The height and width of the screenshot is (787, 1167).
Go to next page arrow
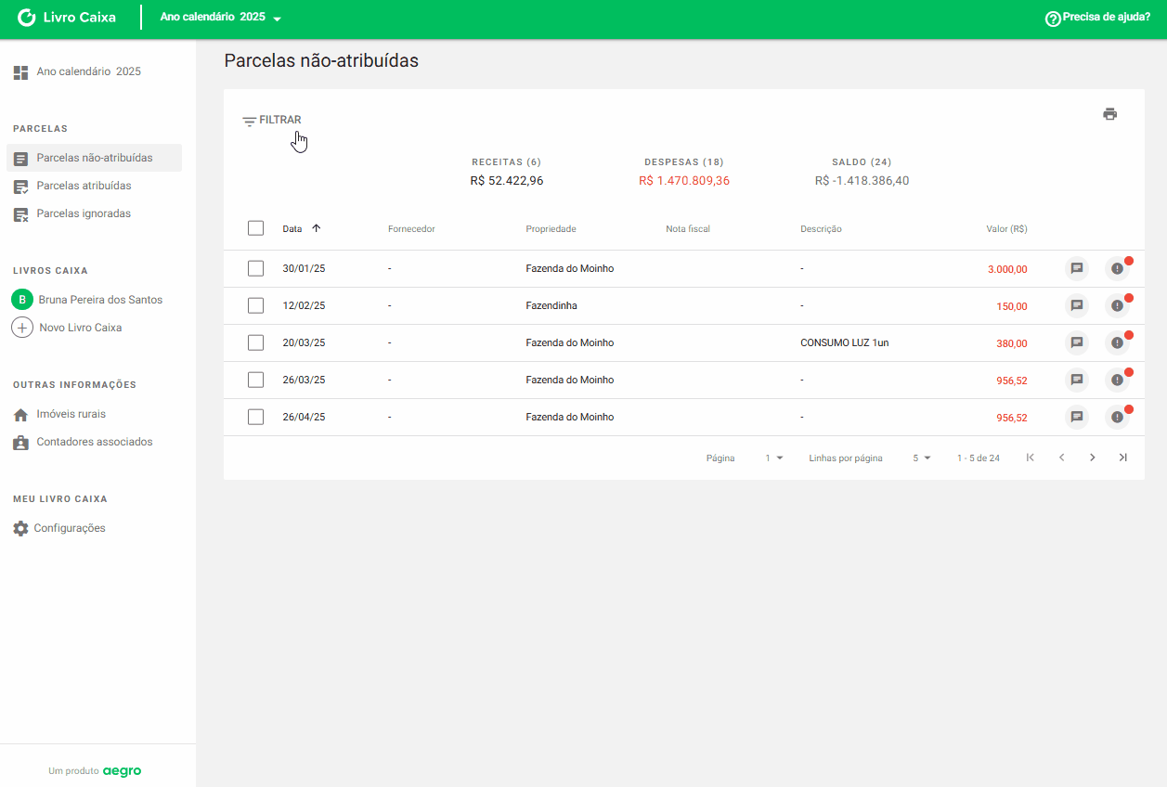pos(1092,458)
